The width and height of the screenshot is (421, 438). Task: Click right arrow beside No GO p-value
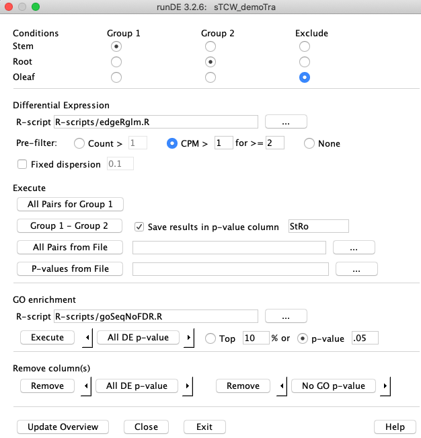point(385,386)
